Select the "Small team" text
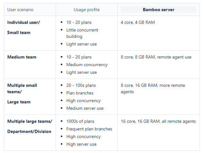This screenshot has width=203, height=153. coord(19,32)
